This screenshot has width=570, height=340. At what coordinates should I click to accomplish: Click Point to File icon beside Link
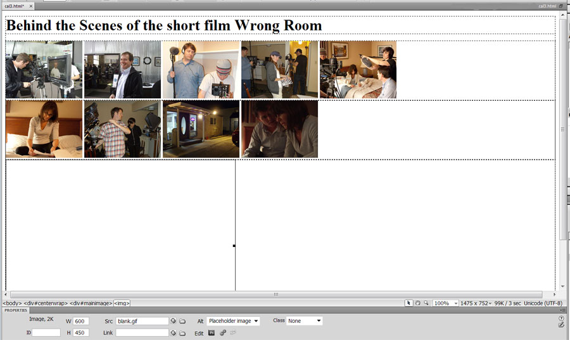pyautogui.click(x=174, y=333)
